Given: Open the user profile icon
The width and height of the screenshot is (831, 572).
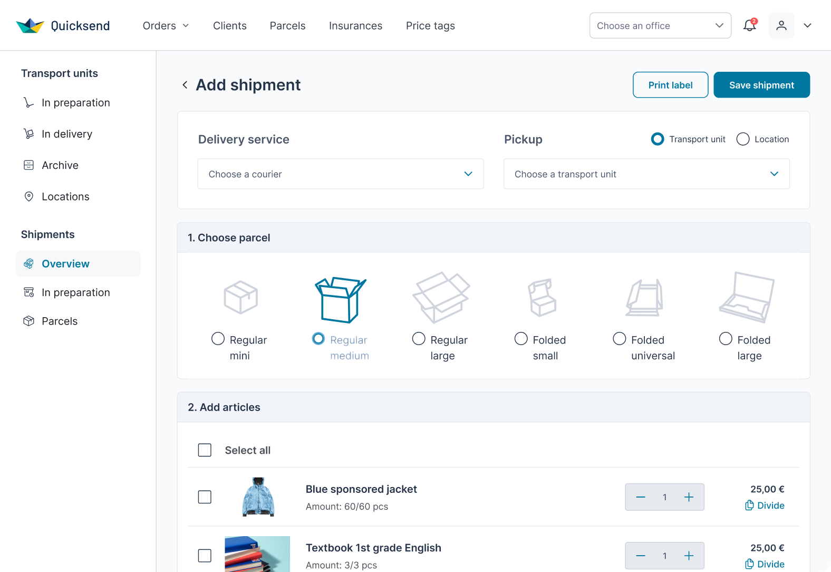Looking at the screenshot, I should click(781, 25).
